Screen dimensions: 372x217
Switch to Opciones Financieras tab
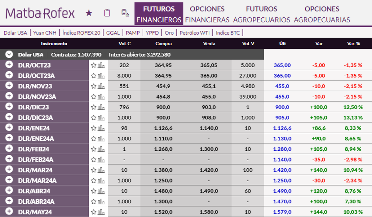click(207, 14)
